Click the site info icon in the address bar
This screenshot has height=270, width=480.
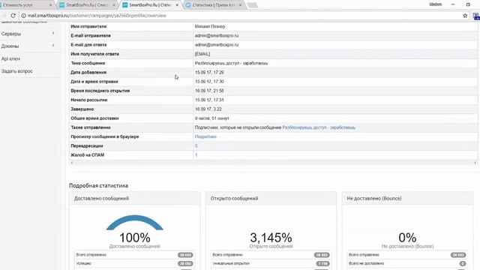[x=23, y=16]
